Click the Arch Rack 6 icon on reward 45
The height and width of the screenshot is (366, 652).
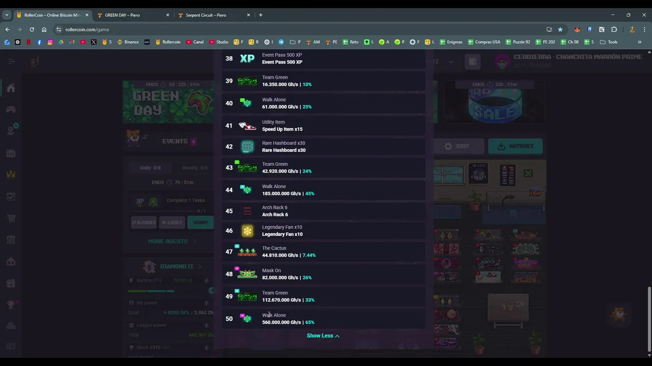247,211
